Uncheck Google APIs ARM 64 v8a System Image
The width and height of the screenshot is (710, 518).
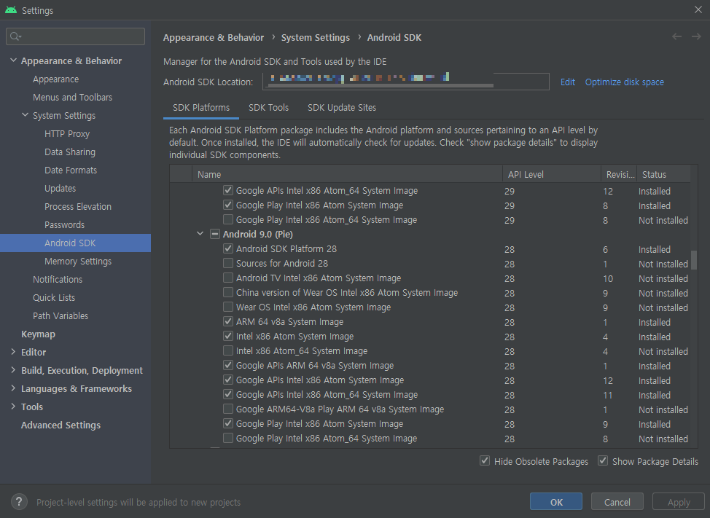tap(228, 365)
